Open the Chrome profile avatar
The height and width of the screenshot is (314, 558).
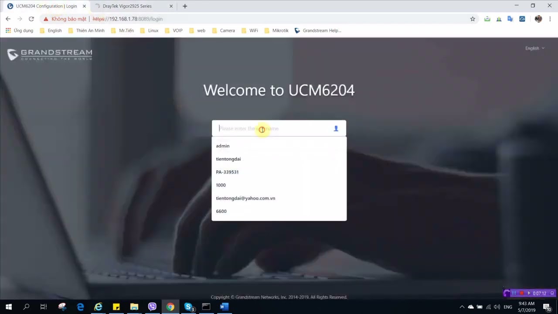click(538, 19)
